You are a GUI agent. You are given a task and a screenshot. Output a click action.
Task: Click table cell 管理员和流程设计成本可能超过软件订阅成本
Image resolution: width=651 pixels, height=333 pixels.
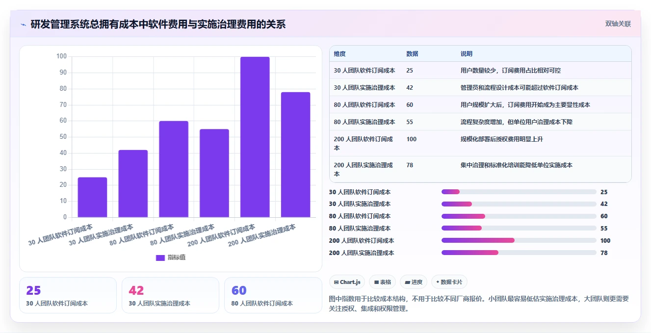point(520,88)
